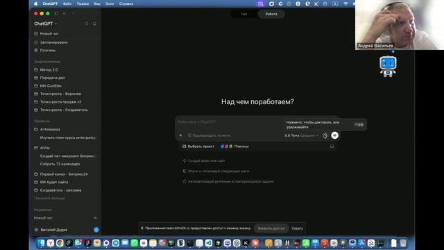
Task: Open project ИИ Аудит сайта
Action: pyautogui.click(x=51, y=182)
